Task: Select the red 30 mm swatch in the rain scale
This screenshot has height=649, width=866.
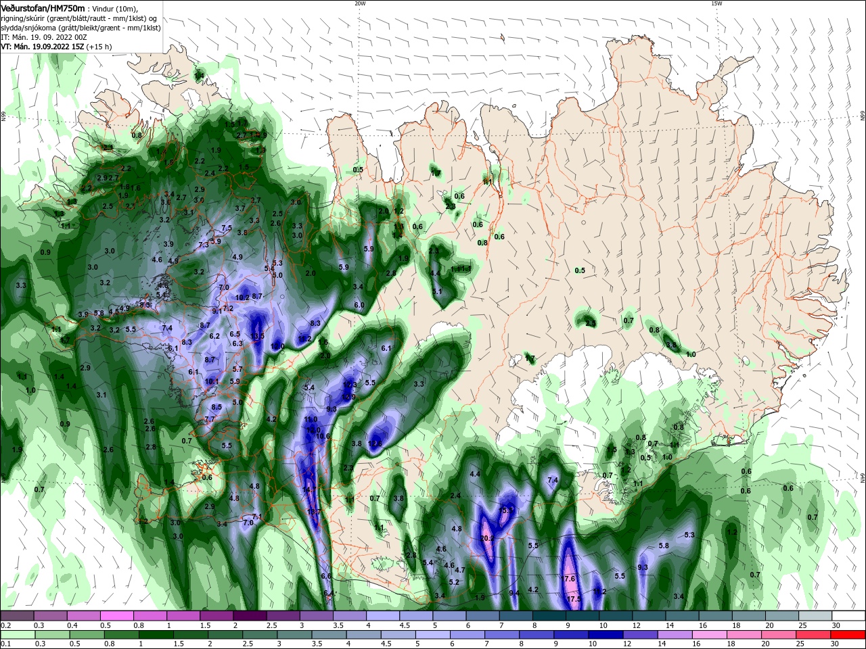Action: [848, 634]
